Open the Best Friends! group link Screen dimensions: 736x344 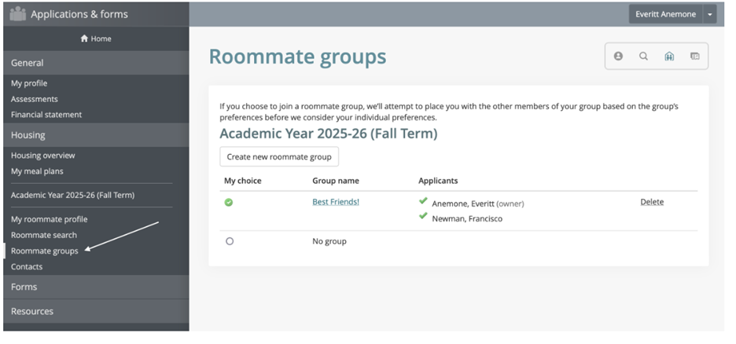[x=336, y=202]
